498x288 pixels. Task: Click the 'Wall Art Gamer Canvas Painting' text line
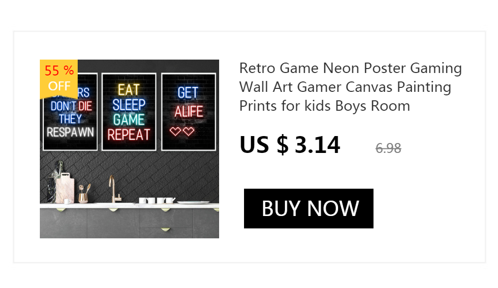(x=345, y=87)
